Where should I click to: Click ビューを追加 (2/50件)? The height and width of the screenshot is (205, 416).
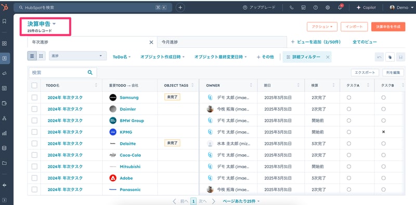click(316, 42)
